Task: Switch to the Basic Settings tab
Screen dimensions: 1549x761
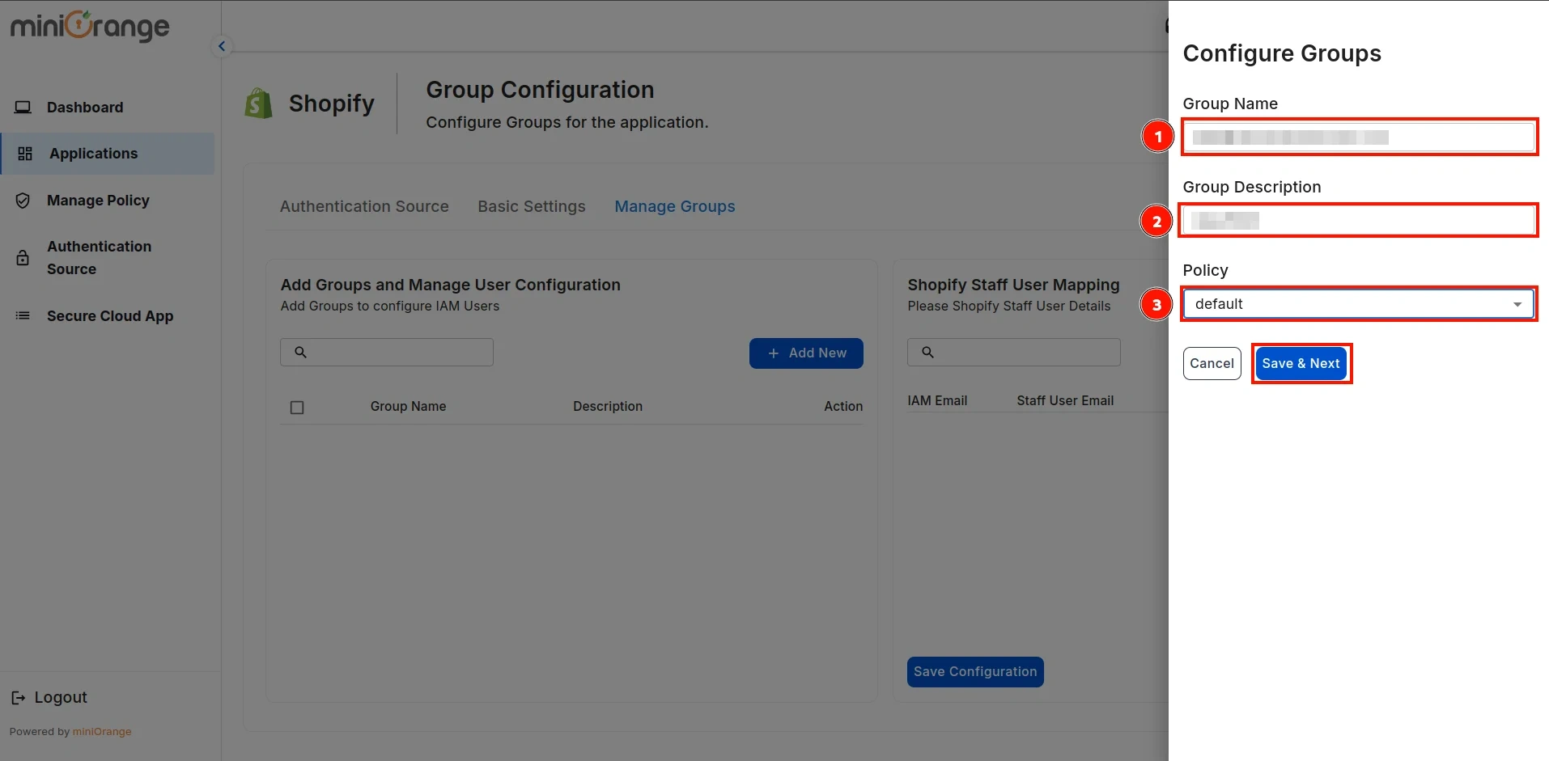Action: click(531, 206)
